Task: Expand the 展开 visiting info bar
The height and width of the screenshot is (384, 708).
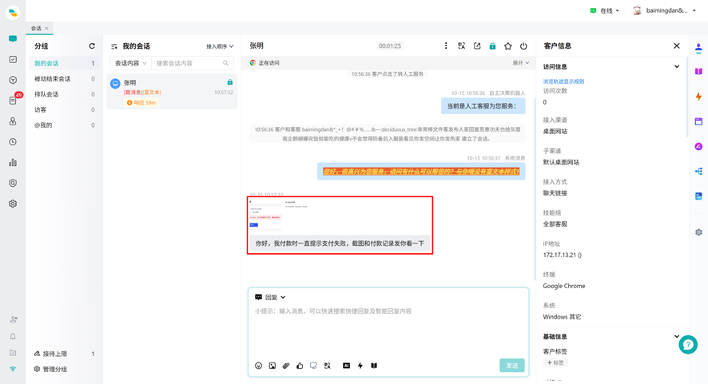Action: 521,63
